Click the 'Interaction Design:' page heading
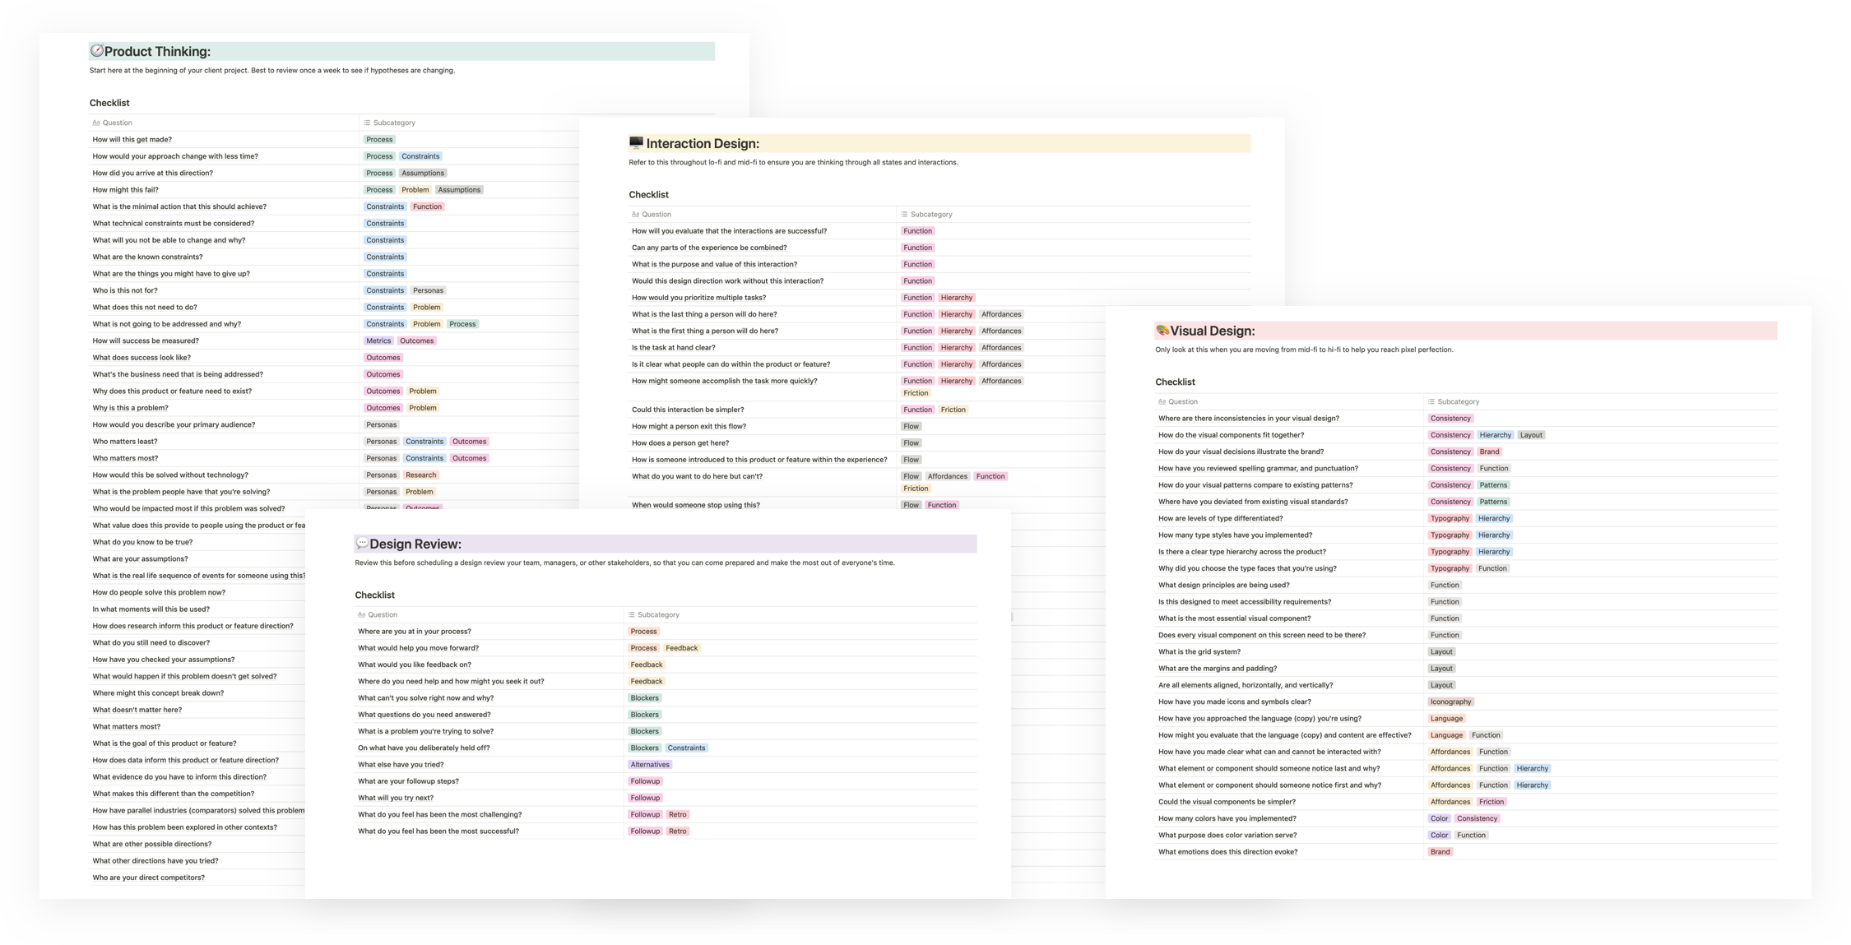The height and width of the screenshot is (945, 1851). point(703,144)
